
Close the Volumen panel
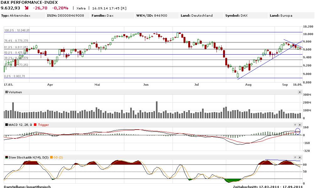(x=300, y=92)
